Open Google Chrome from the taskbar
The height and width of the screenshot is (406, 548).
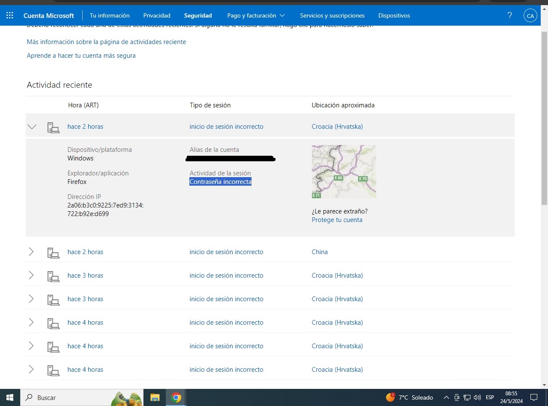point(176,397)
